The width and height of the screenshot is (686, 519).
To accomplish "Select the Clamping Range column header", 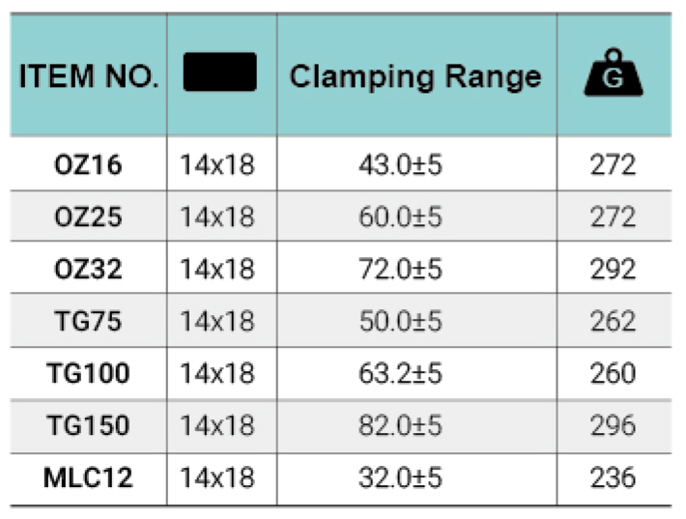I will tap(415, 77).
